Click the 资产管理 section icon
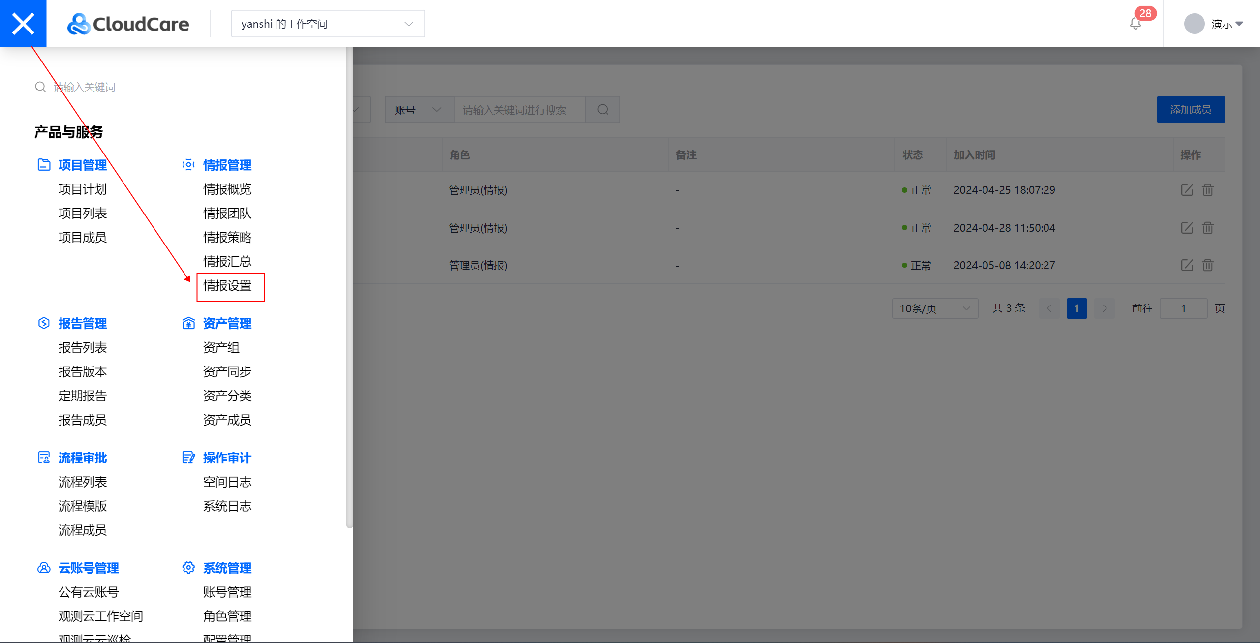This screenshot has width=1260, height=643. click(x=188, y=323)
